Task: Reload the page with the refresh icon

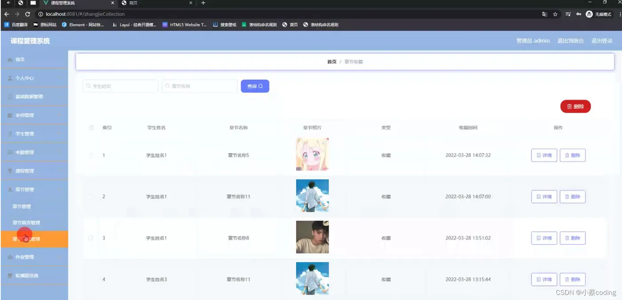Action: point(28,14)
